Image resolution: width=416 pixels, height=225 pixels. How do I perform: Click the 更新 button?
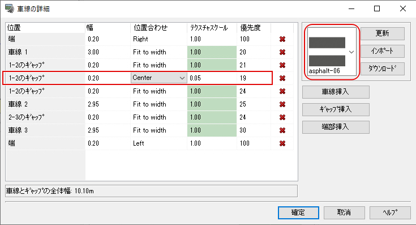(382, 33)
